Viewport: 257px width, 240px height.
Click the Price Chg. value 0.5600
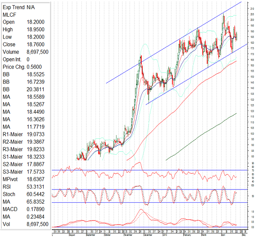click(x=36, y=67)
